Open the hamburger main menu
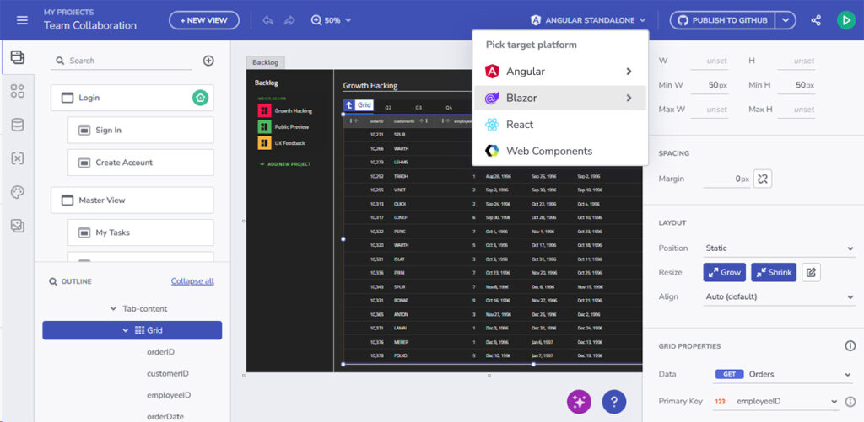Screen dimensions: 864x422 coord(22,20)
